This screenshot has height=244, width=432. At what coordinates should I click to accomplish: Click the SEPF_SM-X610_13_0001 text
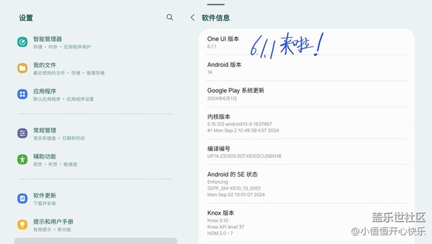(x=234, y=188)
